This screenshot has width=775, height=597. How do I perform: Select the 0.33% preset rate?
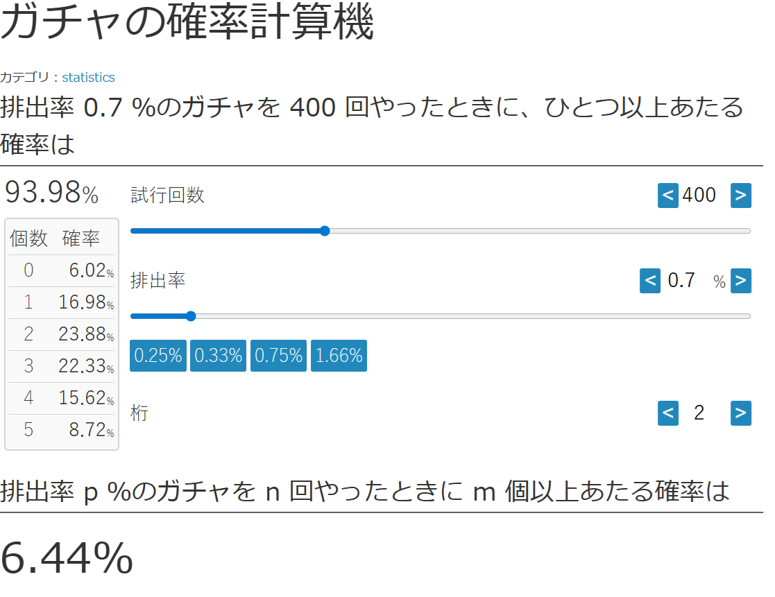[x=219, y=356]
